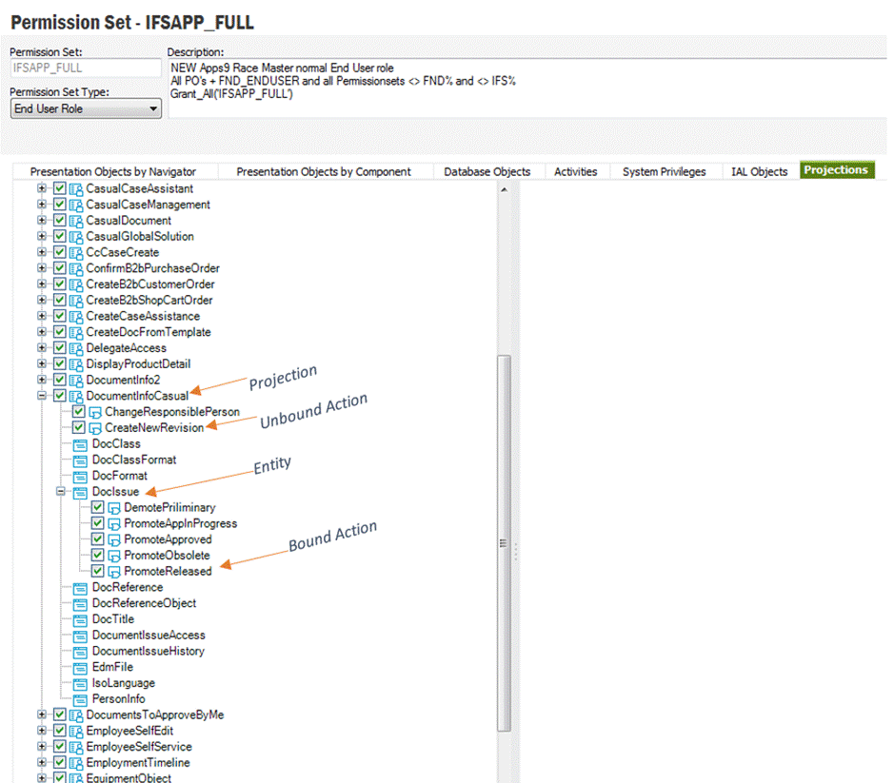Viewport: 894px width, 783px height.
Task: Click the DocClass entity icon
Action: tap(80, 444)
